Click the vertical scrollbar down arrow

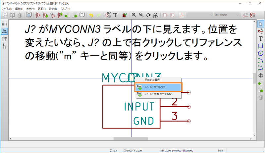point(254,135)
